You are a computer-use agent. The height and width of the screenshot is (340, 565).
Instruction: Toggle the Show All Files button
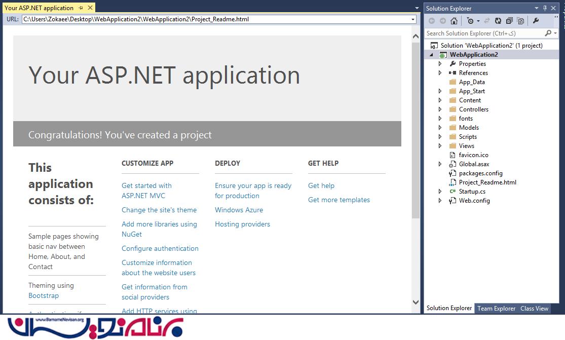[x=519, y=21]
